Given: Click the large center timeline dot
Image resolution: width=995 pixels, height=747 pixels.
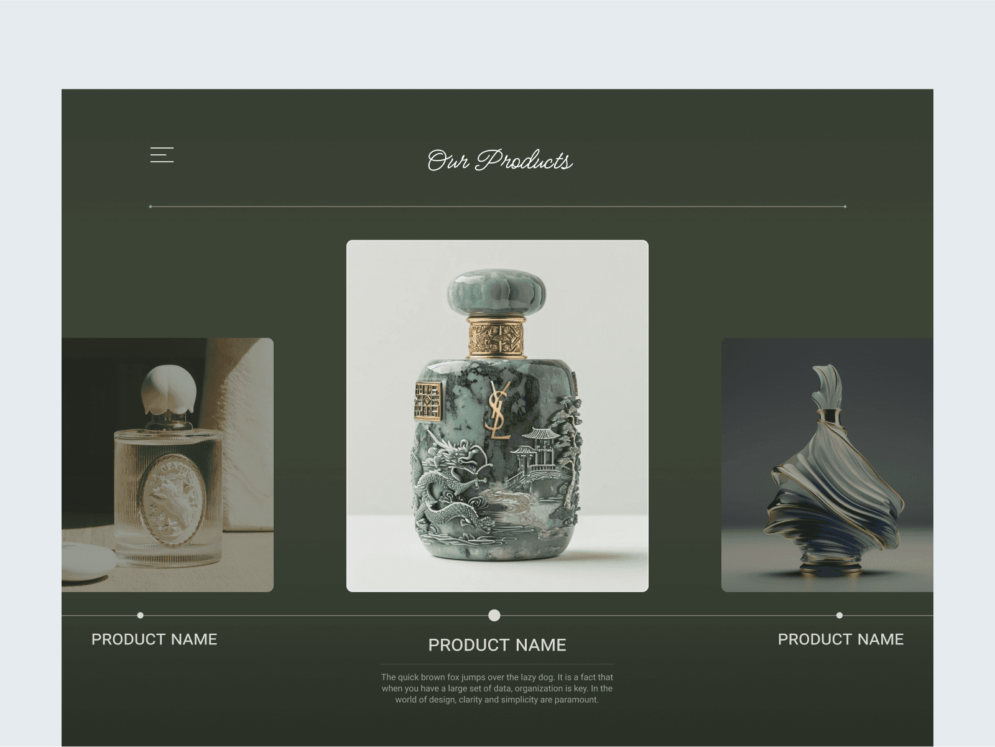Looking at the screenshot, I should pyautogui.click(x=494, y=615).
